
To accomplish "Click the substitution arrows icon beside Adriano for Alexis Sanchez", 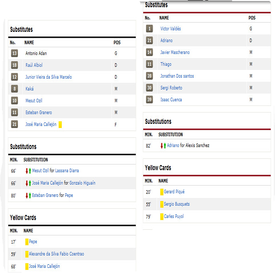I will 163,145.
